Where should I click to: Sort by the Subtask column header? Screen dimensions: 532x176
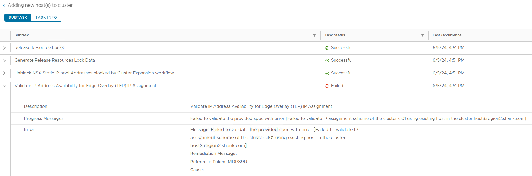(x=22, y=35)
